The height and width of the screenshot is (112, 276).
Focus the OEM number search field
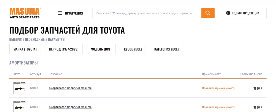pos(147,13)
